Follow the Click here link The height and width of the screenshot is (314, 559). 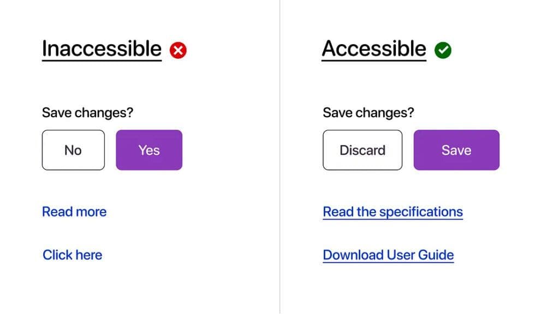click(x=73, y=255)
